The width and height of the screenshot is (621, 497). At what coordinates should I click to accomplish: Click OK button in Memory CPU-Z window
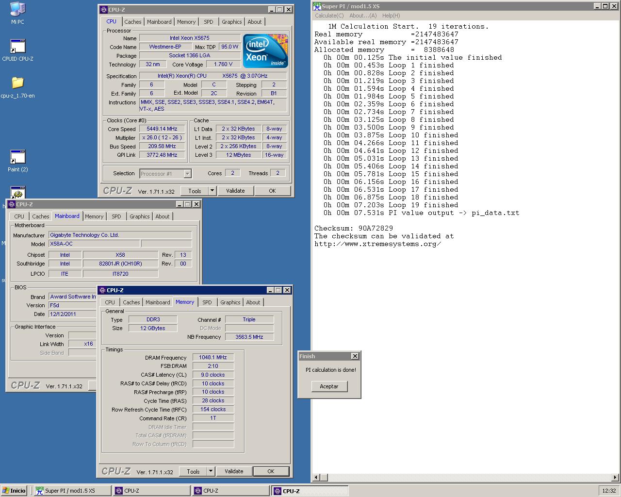pyautogui.click(x=271, y=471)
